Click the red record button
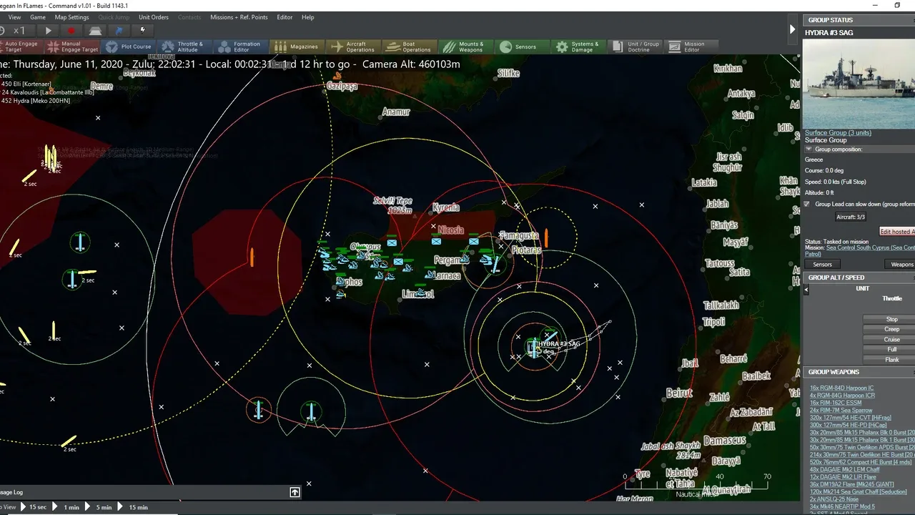Image resolution: width=915 pixels, height=515 pixels. pos(71,31)
